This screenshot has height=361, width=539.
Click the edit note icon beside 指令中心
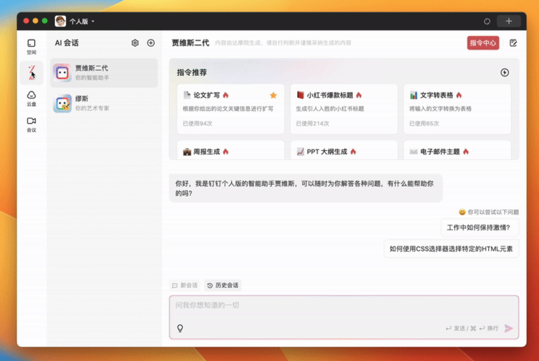click(513, 43)
